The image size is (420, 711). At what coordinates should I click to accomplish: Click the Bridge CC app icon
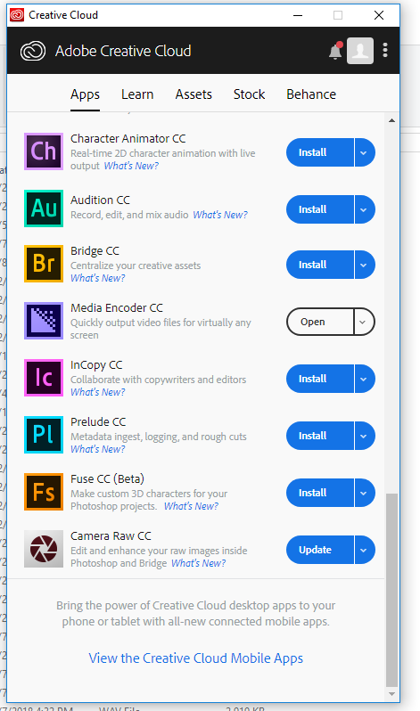pyautogui.click(x=44, y=264)
